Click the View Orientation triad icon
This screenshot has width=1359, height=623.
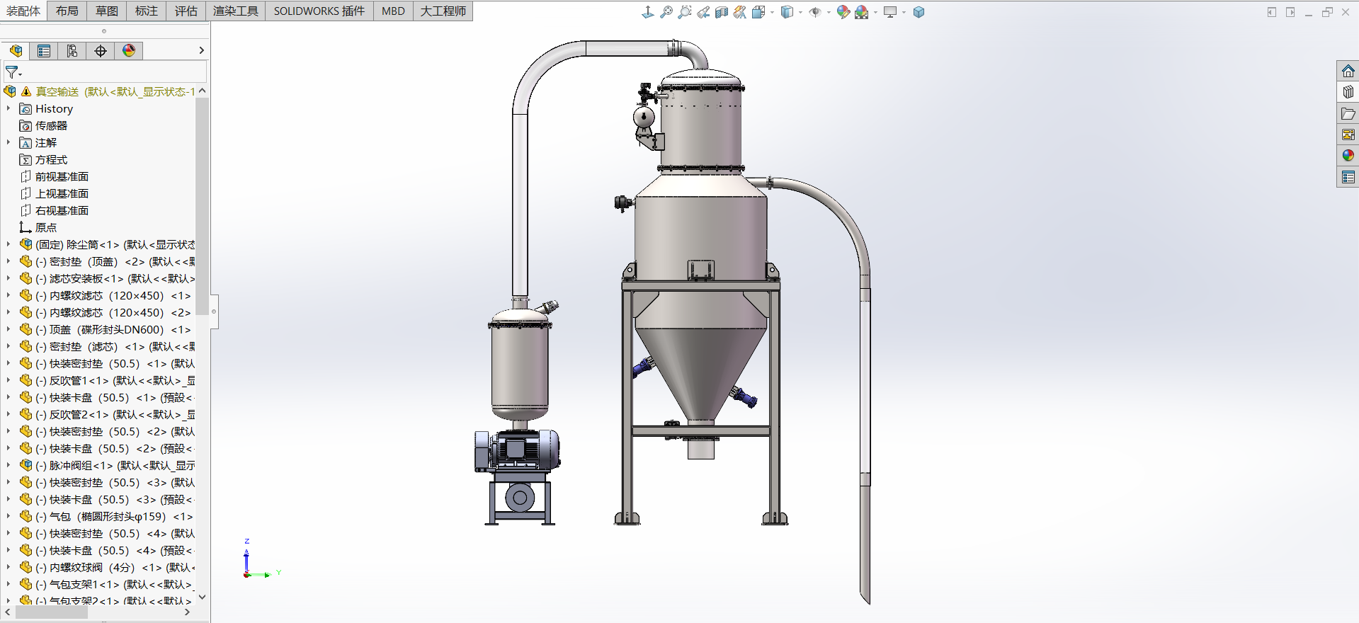pyautogui.click(x=647, y=12)
